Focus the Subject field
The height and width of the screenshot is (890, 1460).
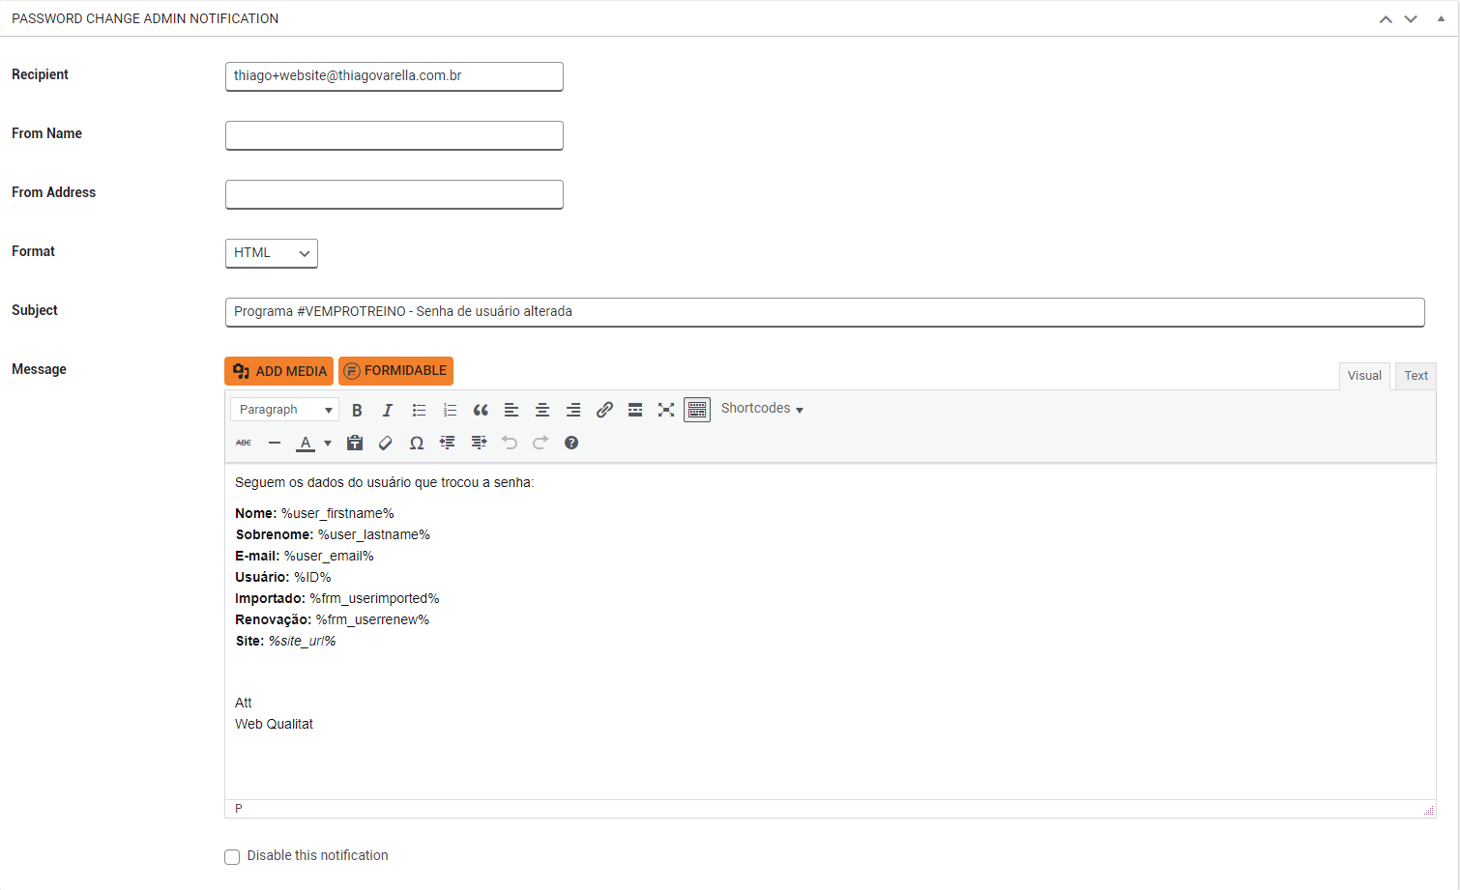click(825, 312)
